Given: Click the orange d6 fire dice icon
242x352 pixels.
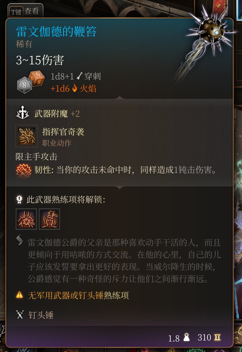Looking at the screenshot, I should (37, 78).
